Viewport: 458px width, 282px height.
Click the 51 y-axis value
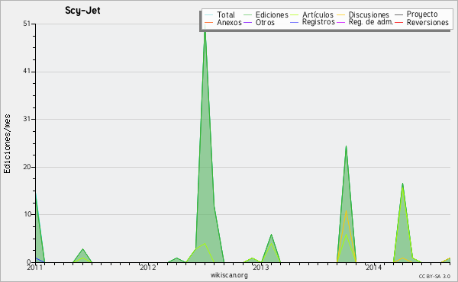pos(27,24)
